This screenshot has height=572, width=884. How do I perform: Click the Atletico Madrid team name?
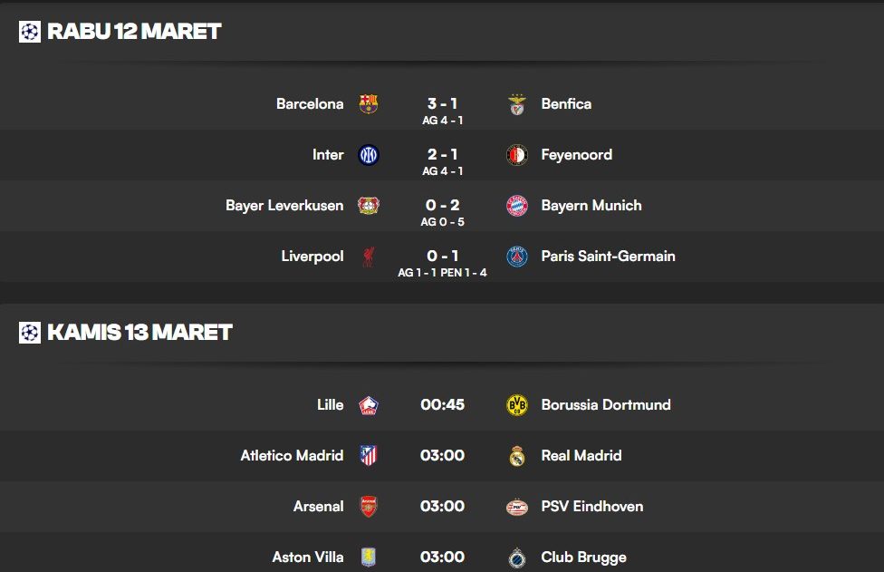(292, 455)
